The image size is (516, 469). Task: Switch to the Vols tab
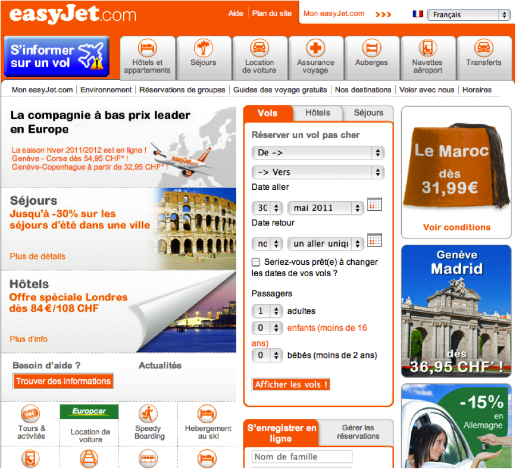(x=268, y=113)
